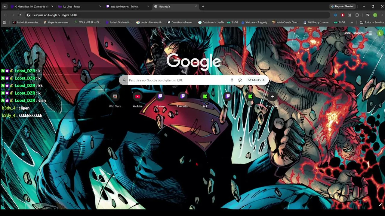Open the Isaiah Creati's Chan... bookmark

point(285,22)
